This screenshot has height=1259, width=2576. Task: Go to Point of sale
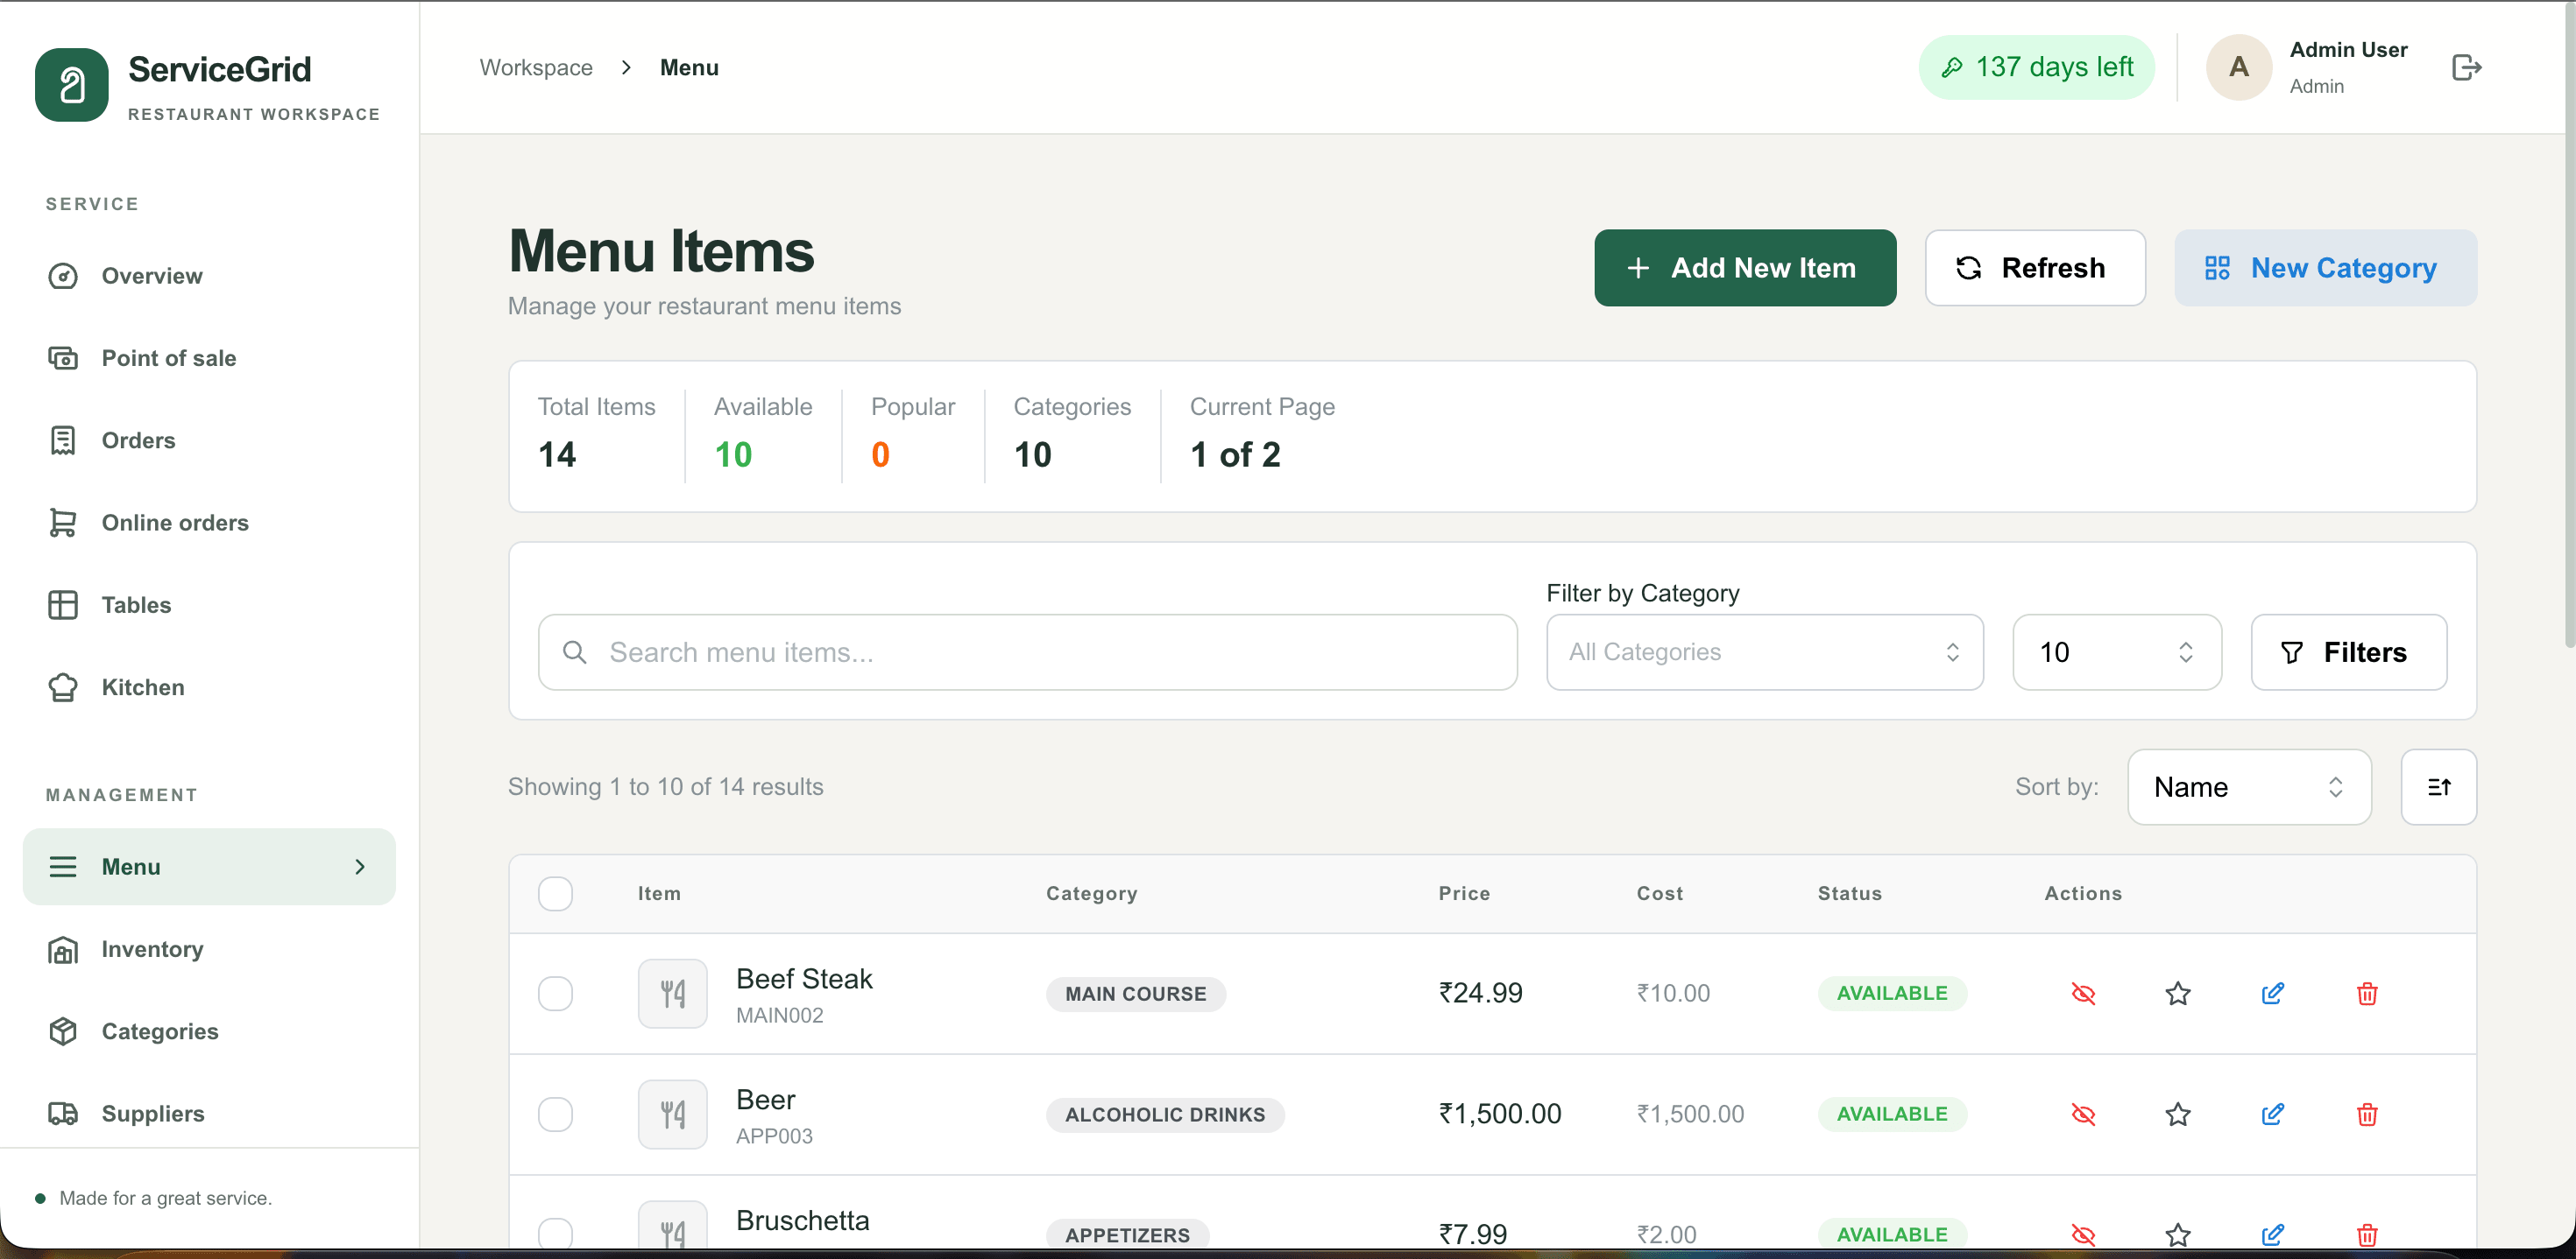click(x=209, y=358)
